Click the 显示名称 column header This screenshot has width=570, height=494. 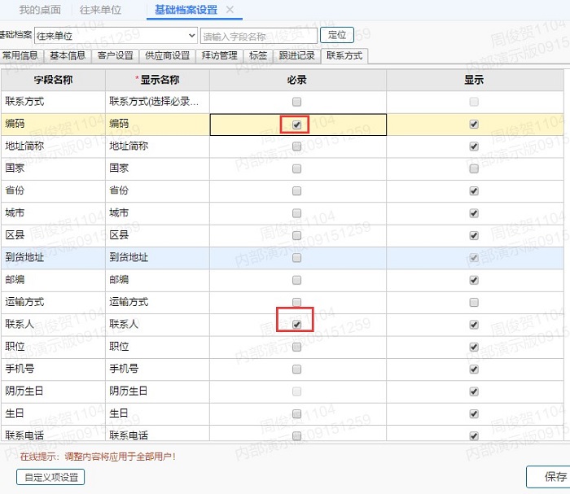tap(157, 80)
